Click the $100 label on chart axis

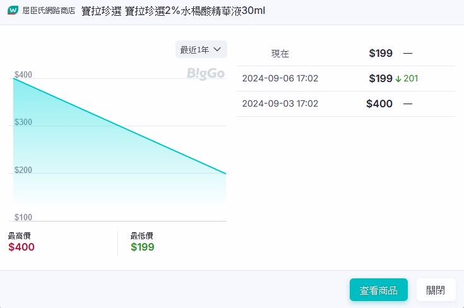point(23,218)
